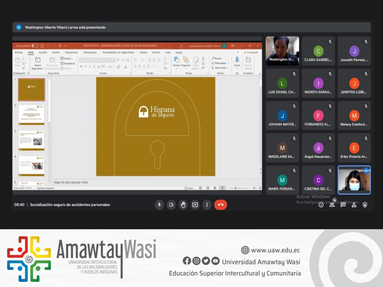
Task: Select the Josselin Pamela participant tile
Action: [x=354, y=51]
